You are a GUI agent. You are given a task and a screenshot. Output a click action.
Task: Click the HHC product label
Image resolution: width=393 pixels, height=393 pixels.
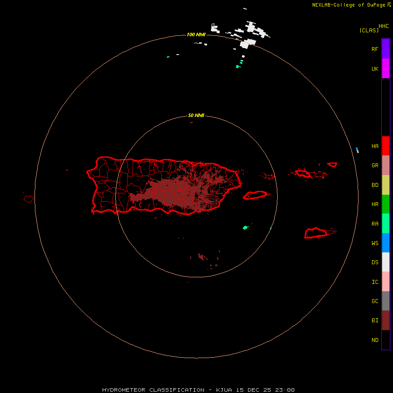[384, 26]
